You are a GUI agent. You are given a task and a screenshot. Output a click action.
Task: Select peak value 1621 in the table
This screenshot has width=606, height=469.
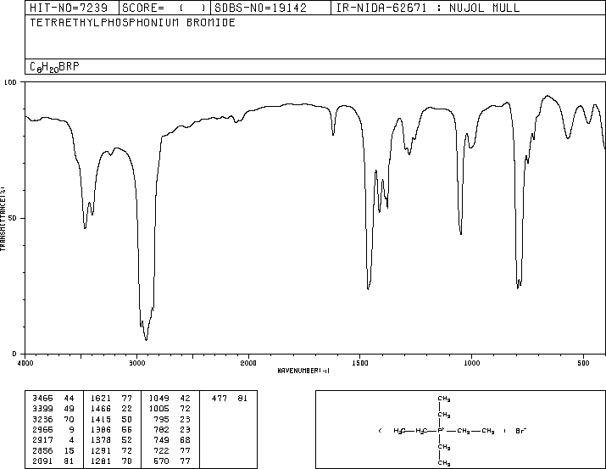tap(101, 399)
